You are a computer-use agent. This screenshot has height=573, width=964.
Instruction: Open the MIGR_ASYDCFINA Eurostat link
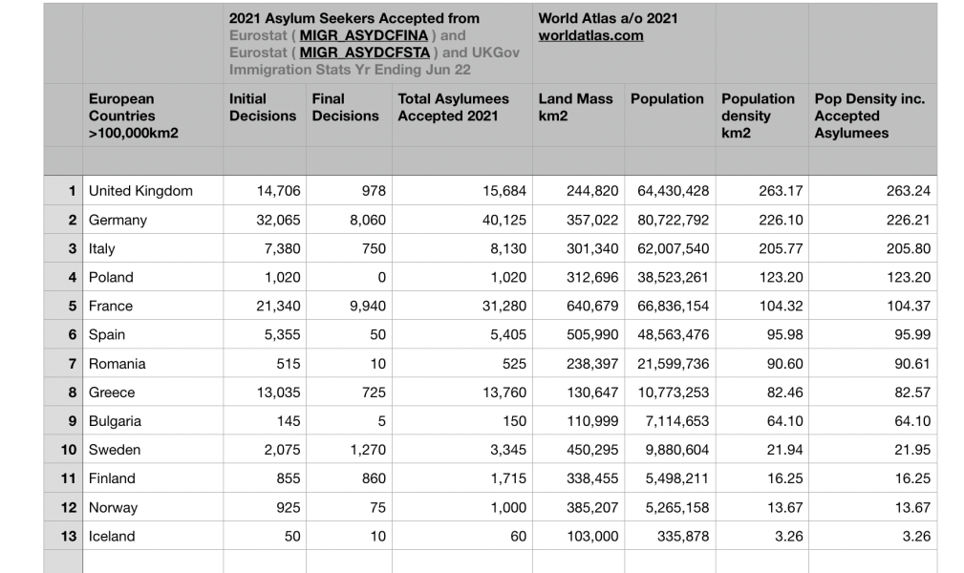(363, 35)
